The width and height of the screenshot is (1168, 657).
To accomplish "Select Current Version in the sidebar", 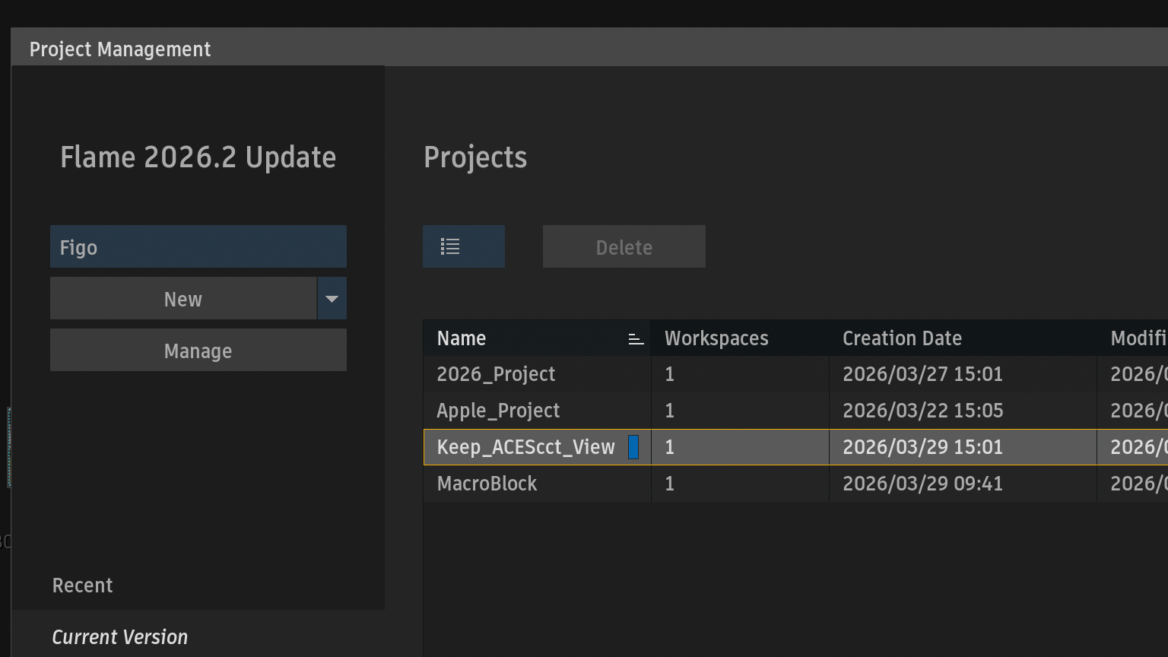I will pyautogui.click(x=119, y=637).
